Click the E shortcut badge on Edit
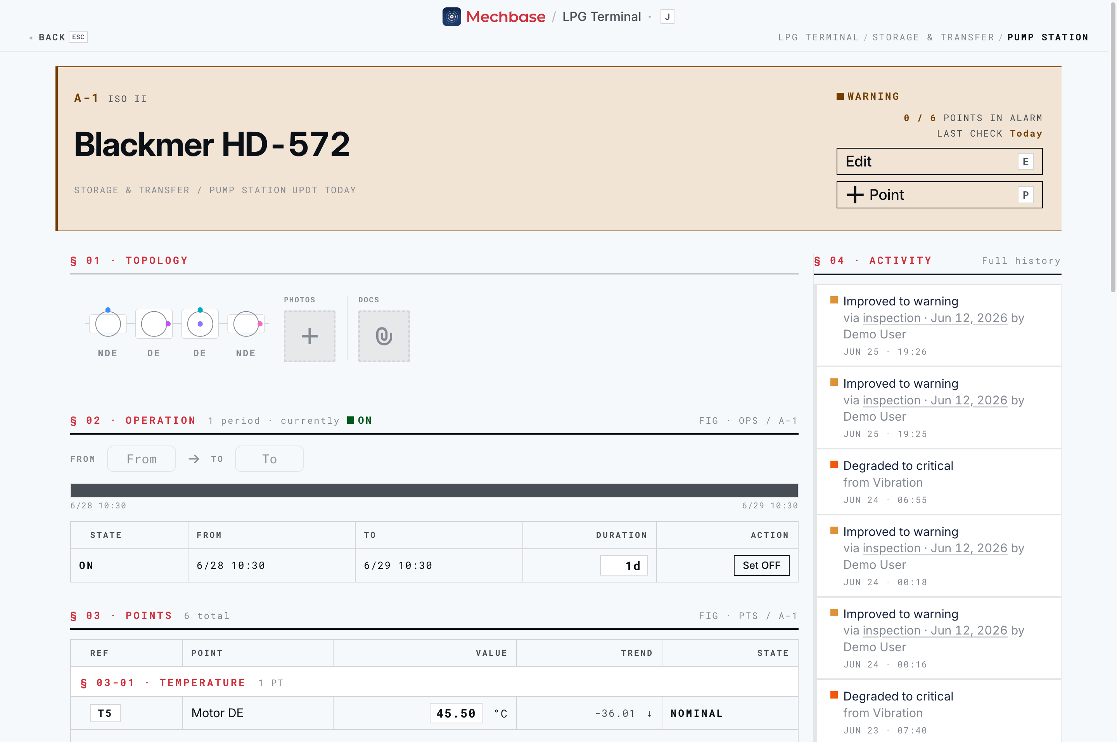This screenshot has width=1117, height=742. pos(1025,162)
